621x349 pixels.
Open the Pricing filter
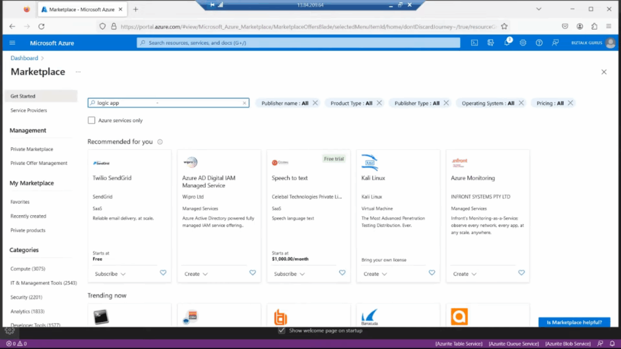550,103
